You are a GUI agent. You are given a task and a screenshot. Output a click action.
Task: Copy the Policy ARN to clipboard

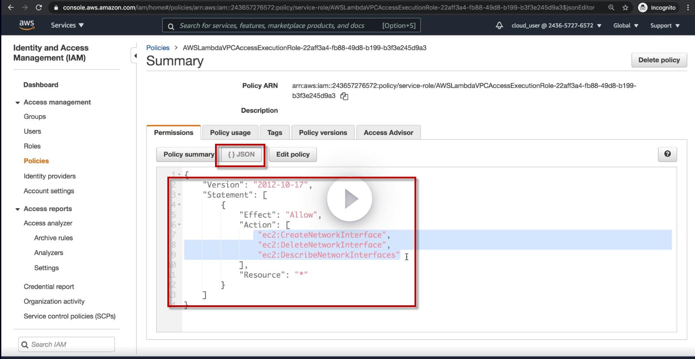(x=344, y=96)
